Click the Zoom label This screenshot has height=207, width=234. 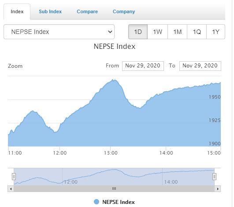15,66
